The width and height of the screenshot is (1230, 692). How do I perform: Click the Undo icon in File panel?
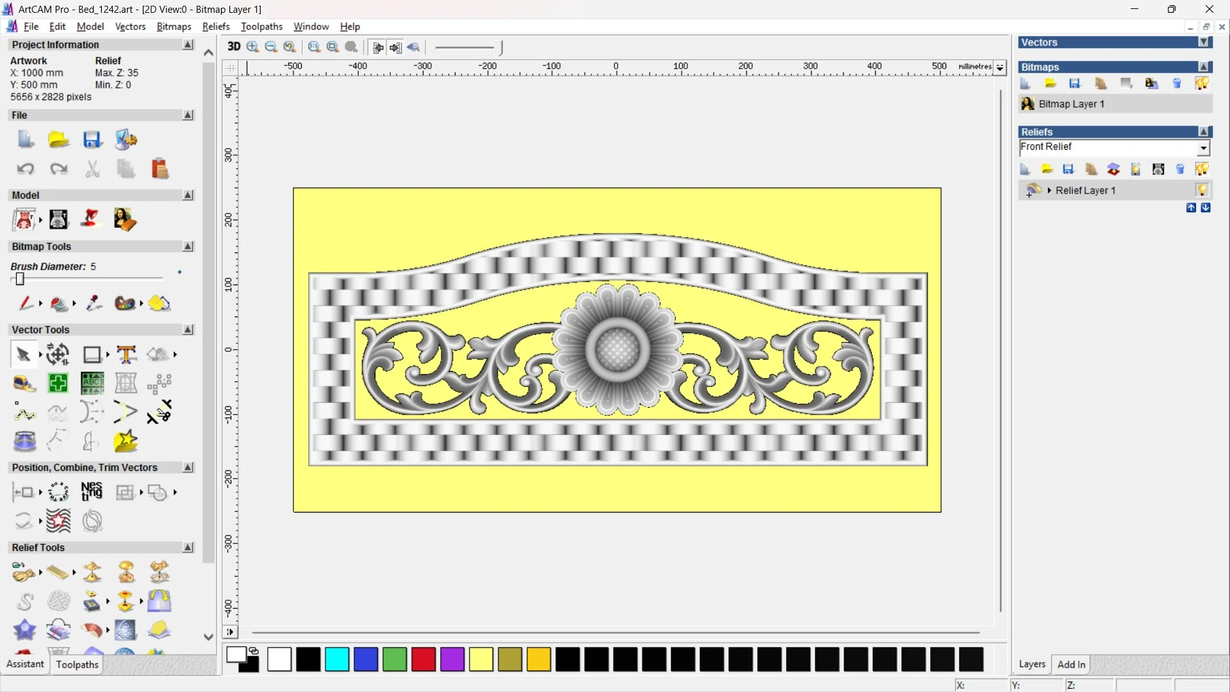pos(26,169)
